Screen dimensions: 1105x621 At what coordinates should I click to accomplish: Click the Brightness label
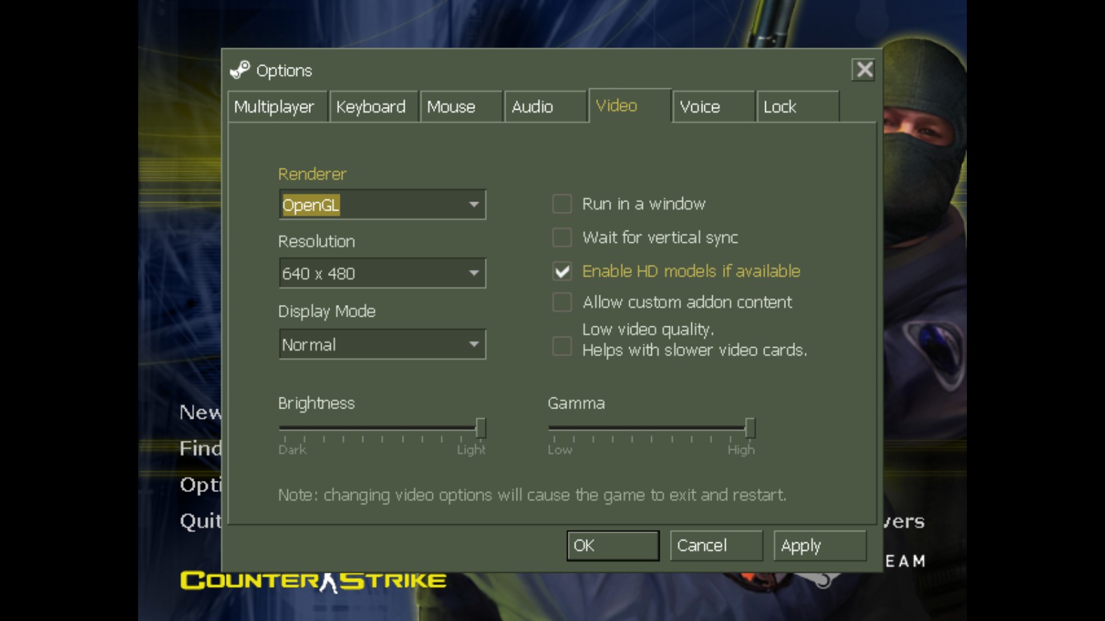point(316,404)
